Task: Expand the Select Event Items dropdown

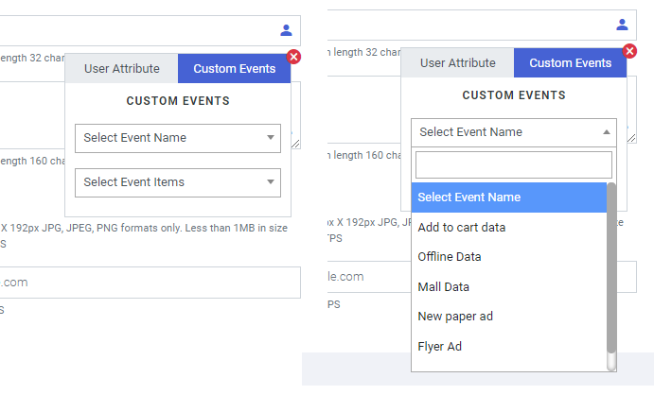Action: click(x=178, y=182)
